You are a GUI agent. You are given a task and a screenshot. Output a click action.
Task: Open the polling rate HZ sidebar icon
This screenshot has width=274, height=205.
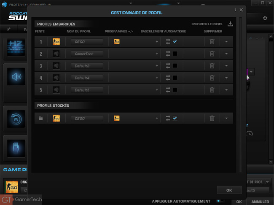pos(16,47)
